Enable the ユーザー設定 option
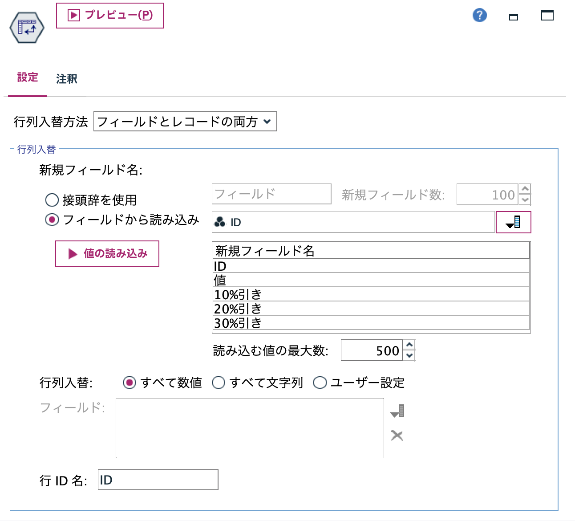The width and height of the screenshot is (575, 521). (x=320, y=383)
